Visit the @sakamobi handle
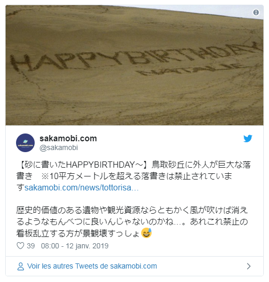The image size is (269, 282). point(58,147)
